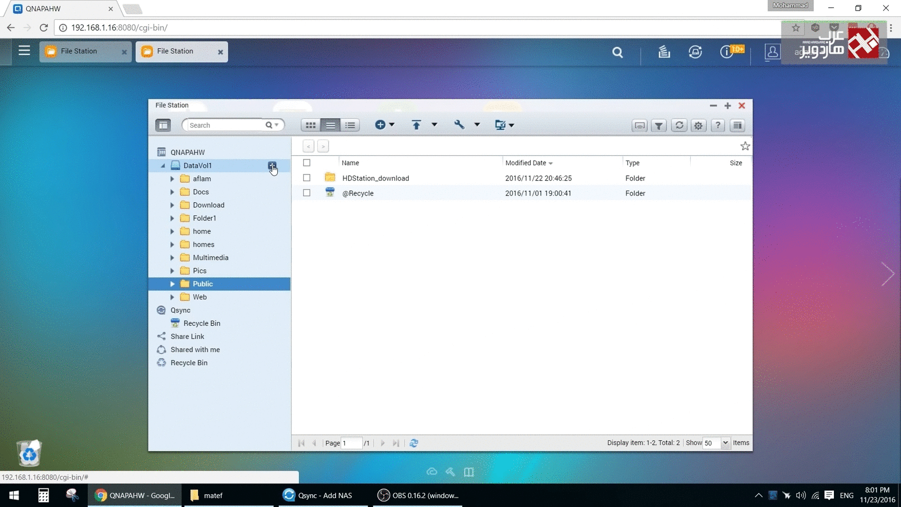The height and width of the screenshot is (507, 901).
Task: Expand the Public folder node
Action: pyautogui.click(x=172, y=284)
